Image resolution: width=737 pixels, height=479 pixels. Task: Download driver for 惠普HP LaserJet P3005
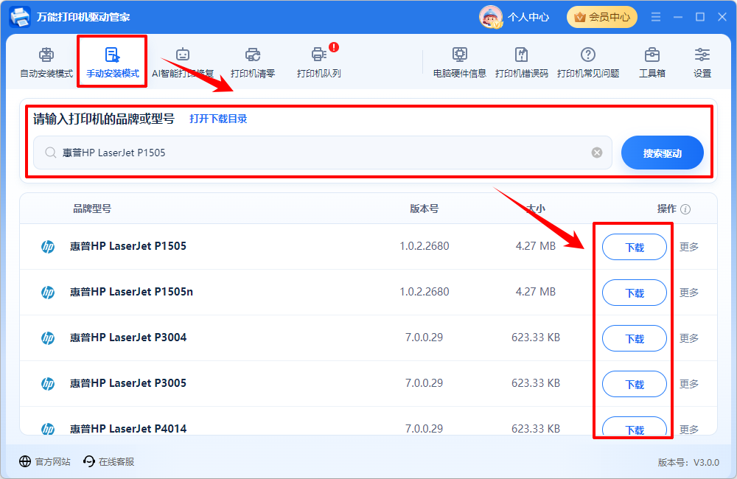pos(635,384)
